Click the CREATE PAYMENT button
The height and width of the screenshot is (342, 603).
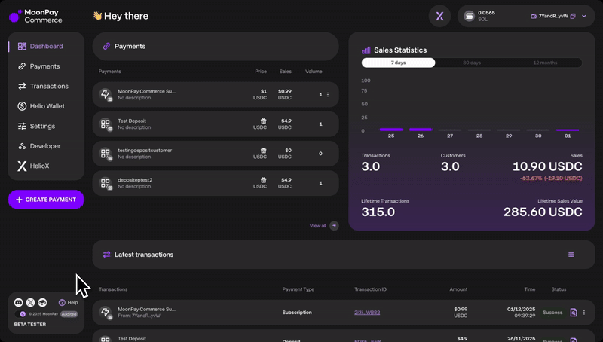pyautogui.click(x=46, y=200)
